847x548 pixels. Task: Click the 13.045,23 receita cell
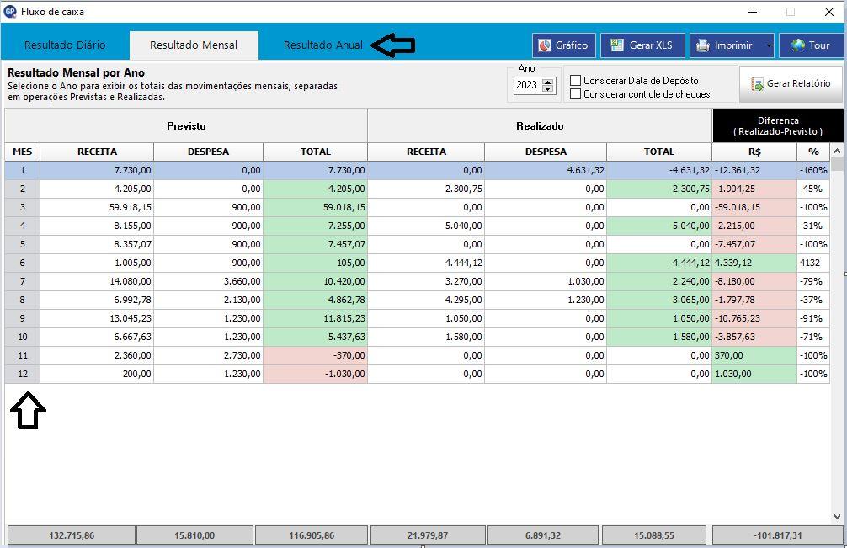click(97, 318)
